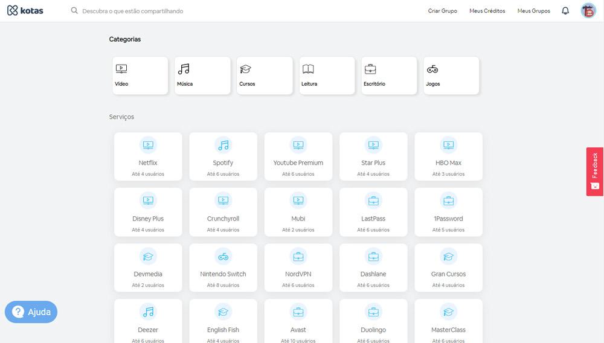Click the Gran Cursos icon

pos(448,257)
